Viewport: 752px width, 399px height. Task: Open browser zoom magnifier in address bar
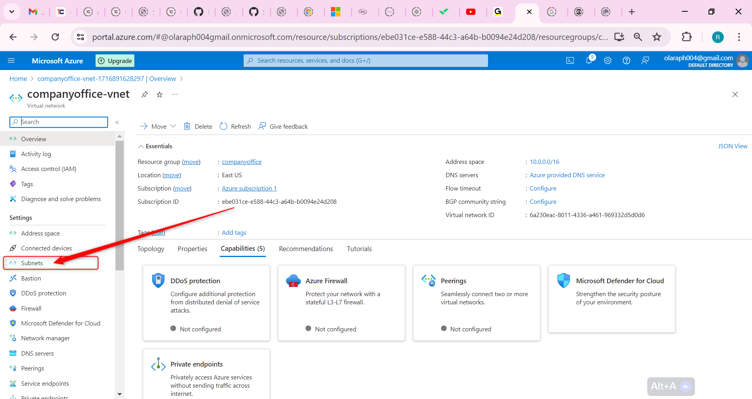coord(638,37)
